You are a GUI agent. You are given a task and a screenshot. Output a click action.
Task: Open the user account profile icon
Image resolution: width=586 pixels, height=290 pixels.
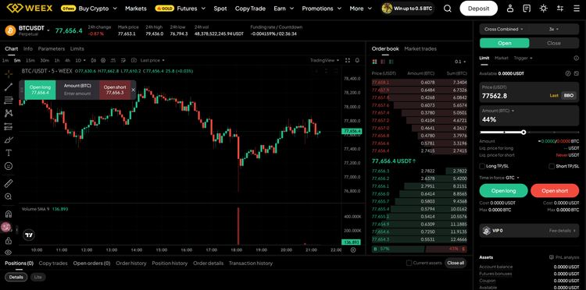(x=510, y=9)
